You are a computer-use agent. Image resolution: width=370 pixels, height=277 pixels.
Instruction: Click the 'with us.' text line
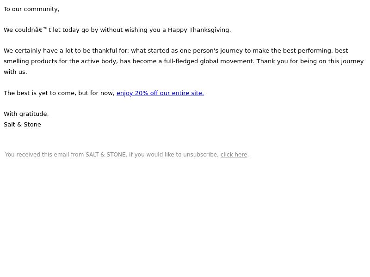tap(15, 72)
